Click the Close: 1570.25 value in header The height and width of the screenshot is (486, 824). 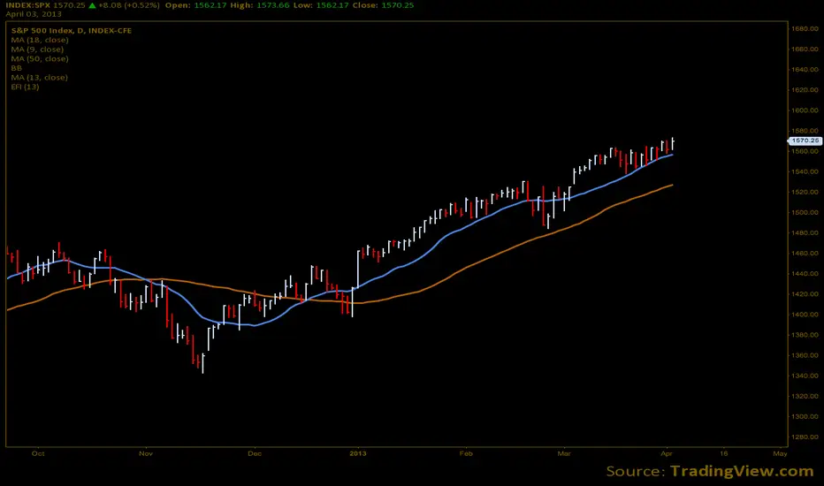point(384,5)
